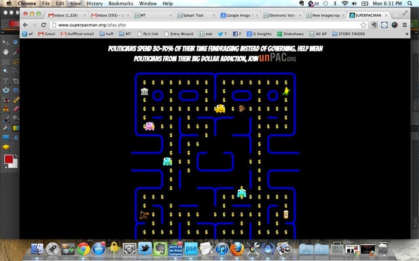Open the View menu
Image resolution: width=419 pixels, height=261 pixels.
[x=75, y=3]
